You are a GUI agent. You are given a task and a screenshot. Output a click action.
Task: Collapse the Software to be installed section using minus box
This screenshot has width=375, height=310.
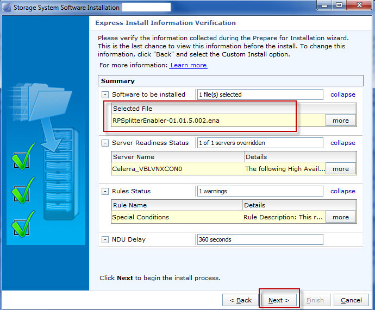click(105, 95)
